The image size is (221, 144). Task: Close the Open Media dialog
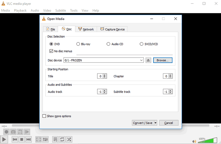tap(176, 19)
